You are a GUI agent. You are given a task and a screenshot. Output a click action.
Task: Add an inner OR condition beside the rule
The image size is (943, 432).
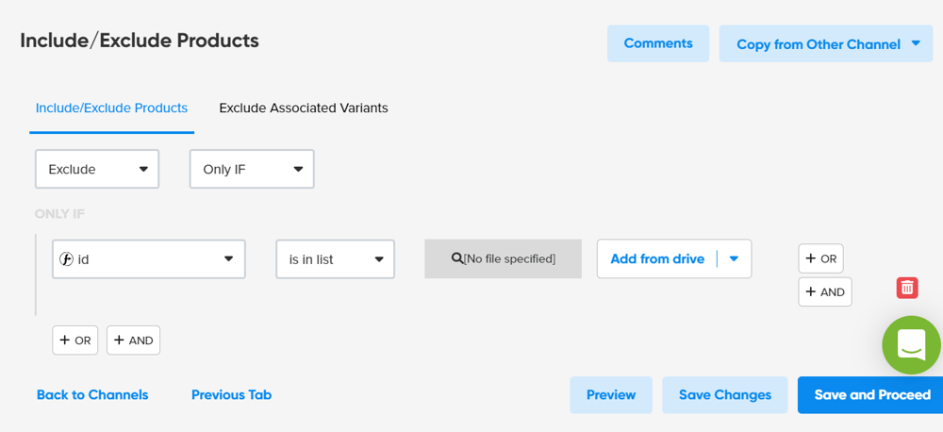click(x=820, y=258)
